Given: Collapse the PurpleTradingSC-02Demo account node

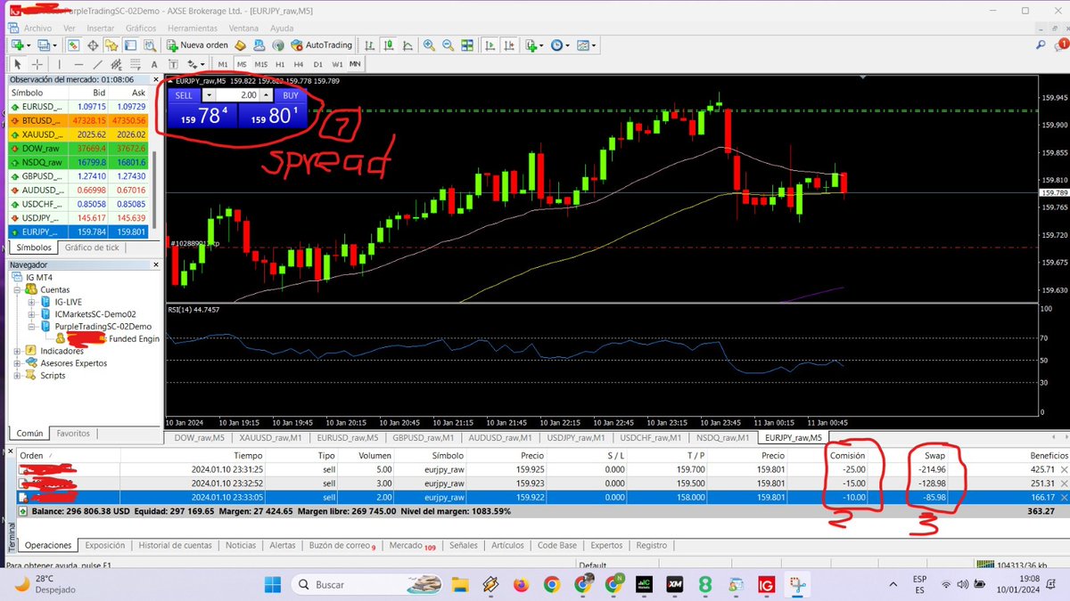Looking at the screenshot, I should tap(33, 327).
